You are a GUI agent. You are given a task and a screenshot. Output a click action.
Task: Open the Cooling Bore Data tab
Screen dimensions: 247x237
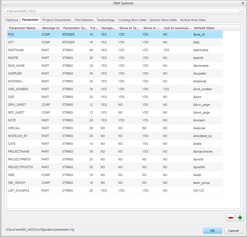tap(132, 20)
